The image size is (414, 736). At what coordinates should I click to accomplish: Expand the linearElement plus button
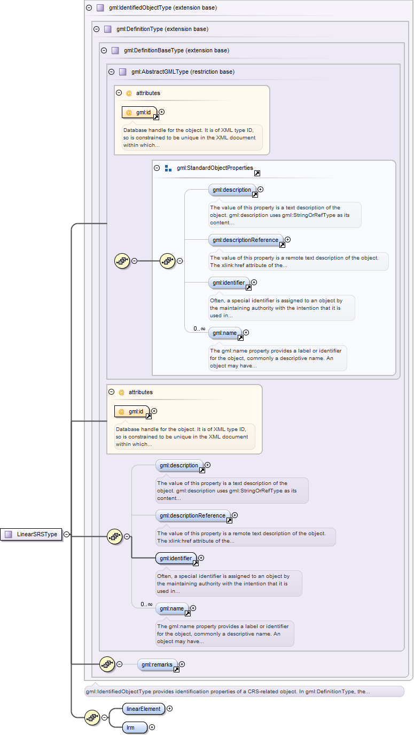point(170,709)
